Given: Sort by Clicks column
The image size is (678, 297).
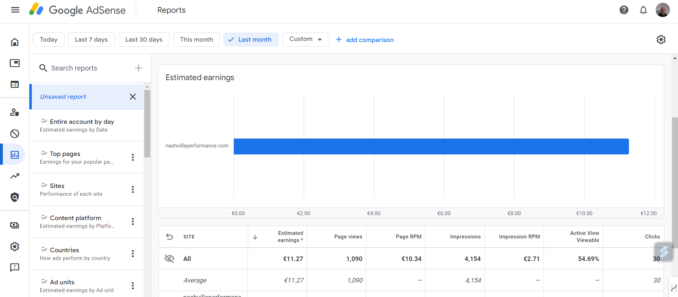Looking at the screenshot, I should [652, 237].
